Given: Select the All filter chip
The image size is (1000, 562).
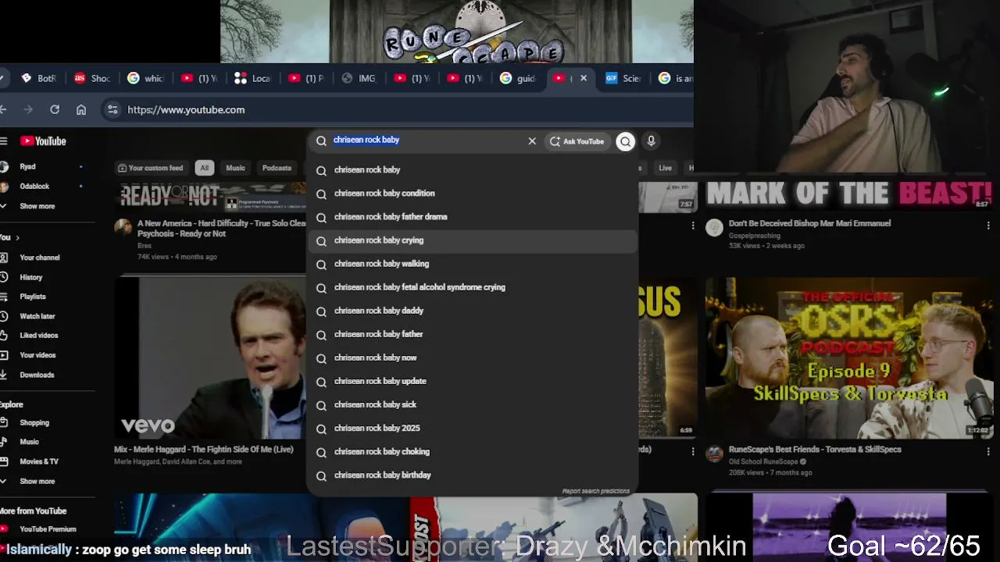Looking at the screenshot, I should tap(204, 168).
